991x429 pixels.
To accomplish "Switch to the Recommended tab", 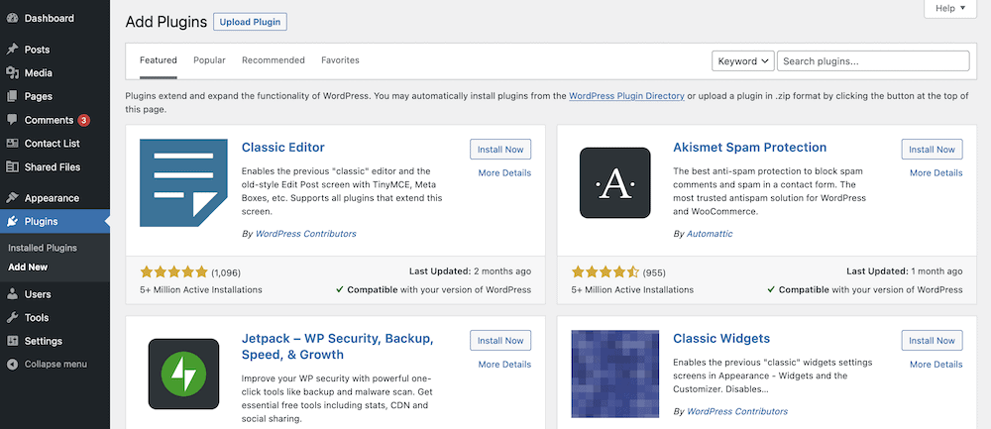I will pos(274,60).
